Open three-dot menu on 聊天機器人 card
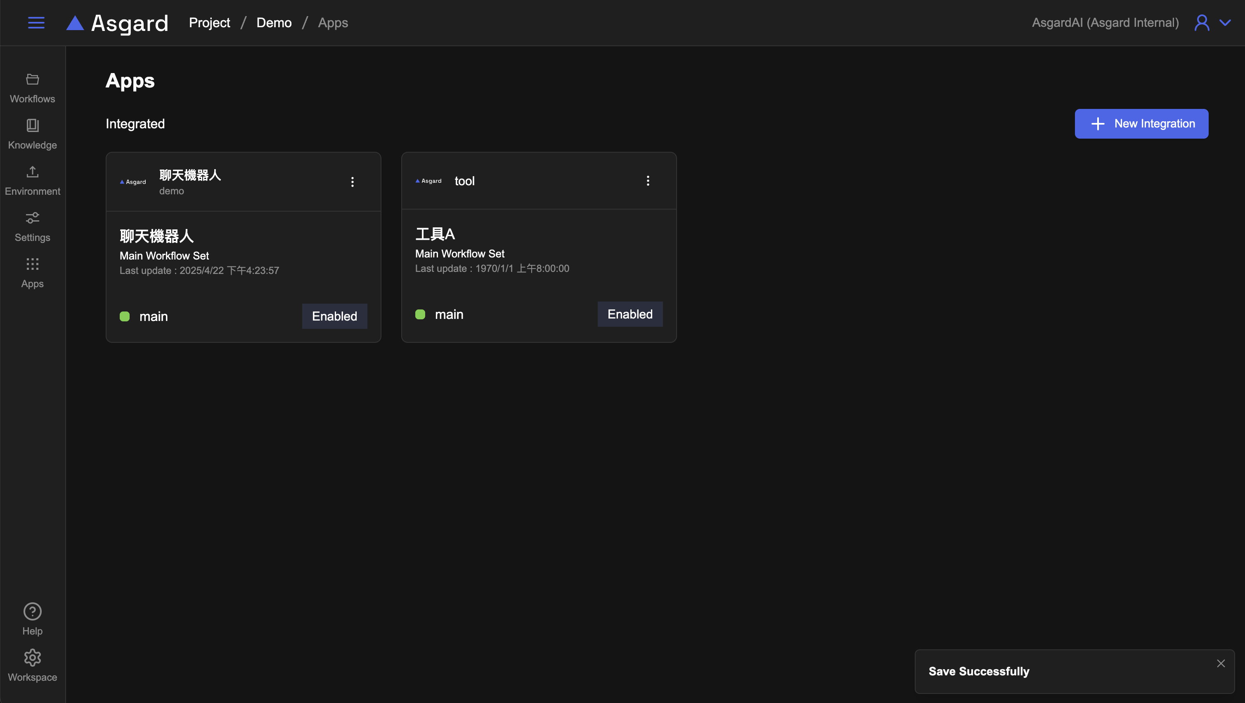1245x703 pixels. pyautogui.click(x=353, y=182)
